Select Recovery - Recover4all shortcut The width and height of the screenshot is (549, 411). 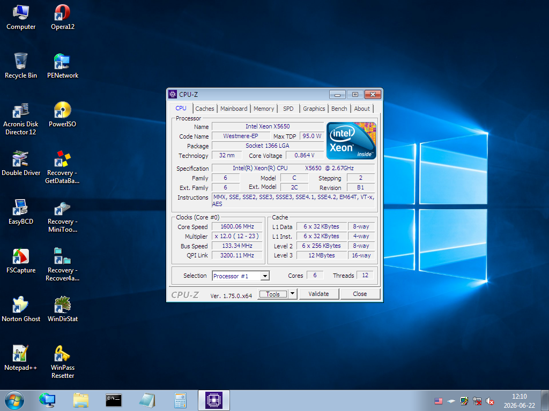62,265
